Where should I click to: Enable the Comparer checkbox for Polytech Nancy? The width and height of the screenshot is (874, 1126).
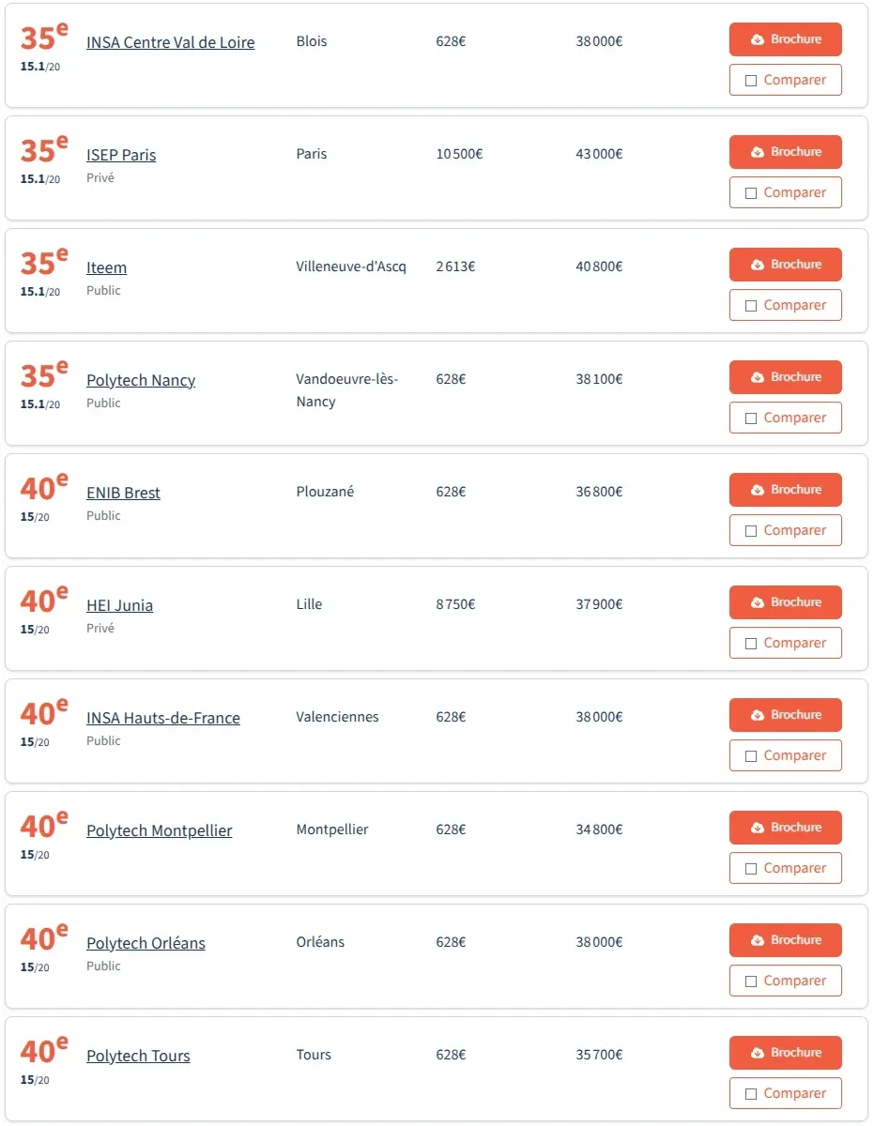(751, 418)
